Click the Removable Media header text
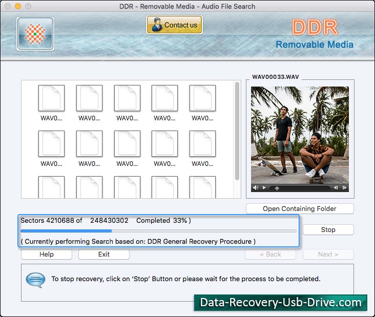This screenshot has width=375, height=317. tap(315, 45)
